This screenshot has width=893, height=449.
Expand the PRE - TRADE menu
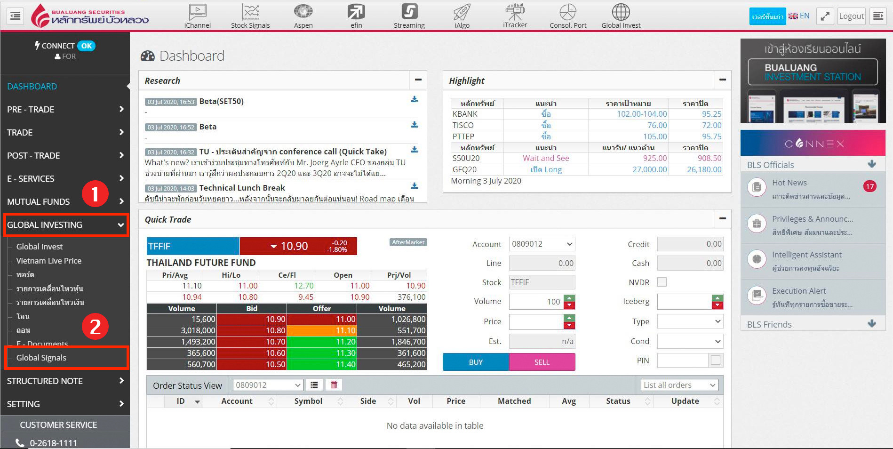point(65,109)
